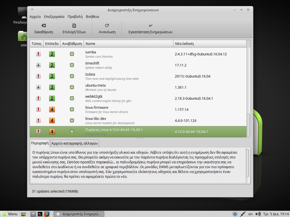Screen dimensions: 290x217
Task: Click the security type icon for Πυρήνας Linux
Action: (38, 132)
